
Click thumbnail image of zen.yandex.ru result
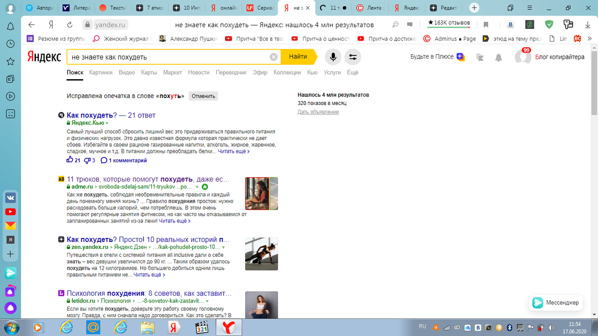point(261,254)
